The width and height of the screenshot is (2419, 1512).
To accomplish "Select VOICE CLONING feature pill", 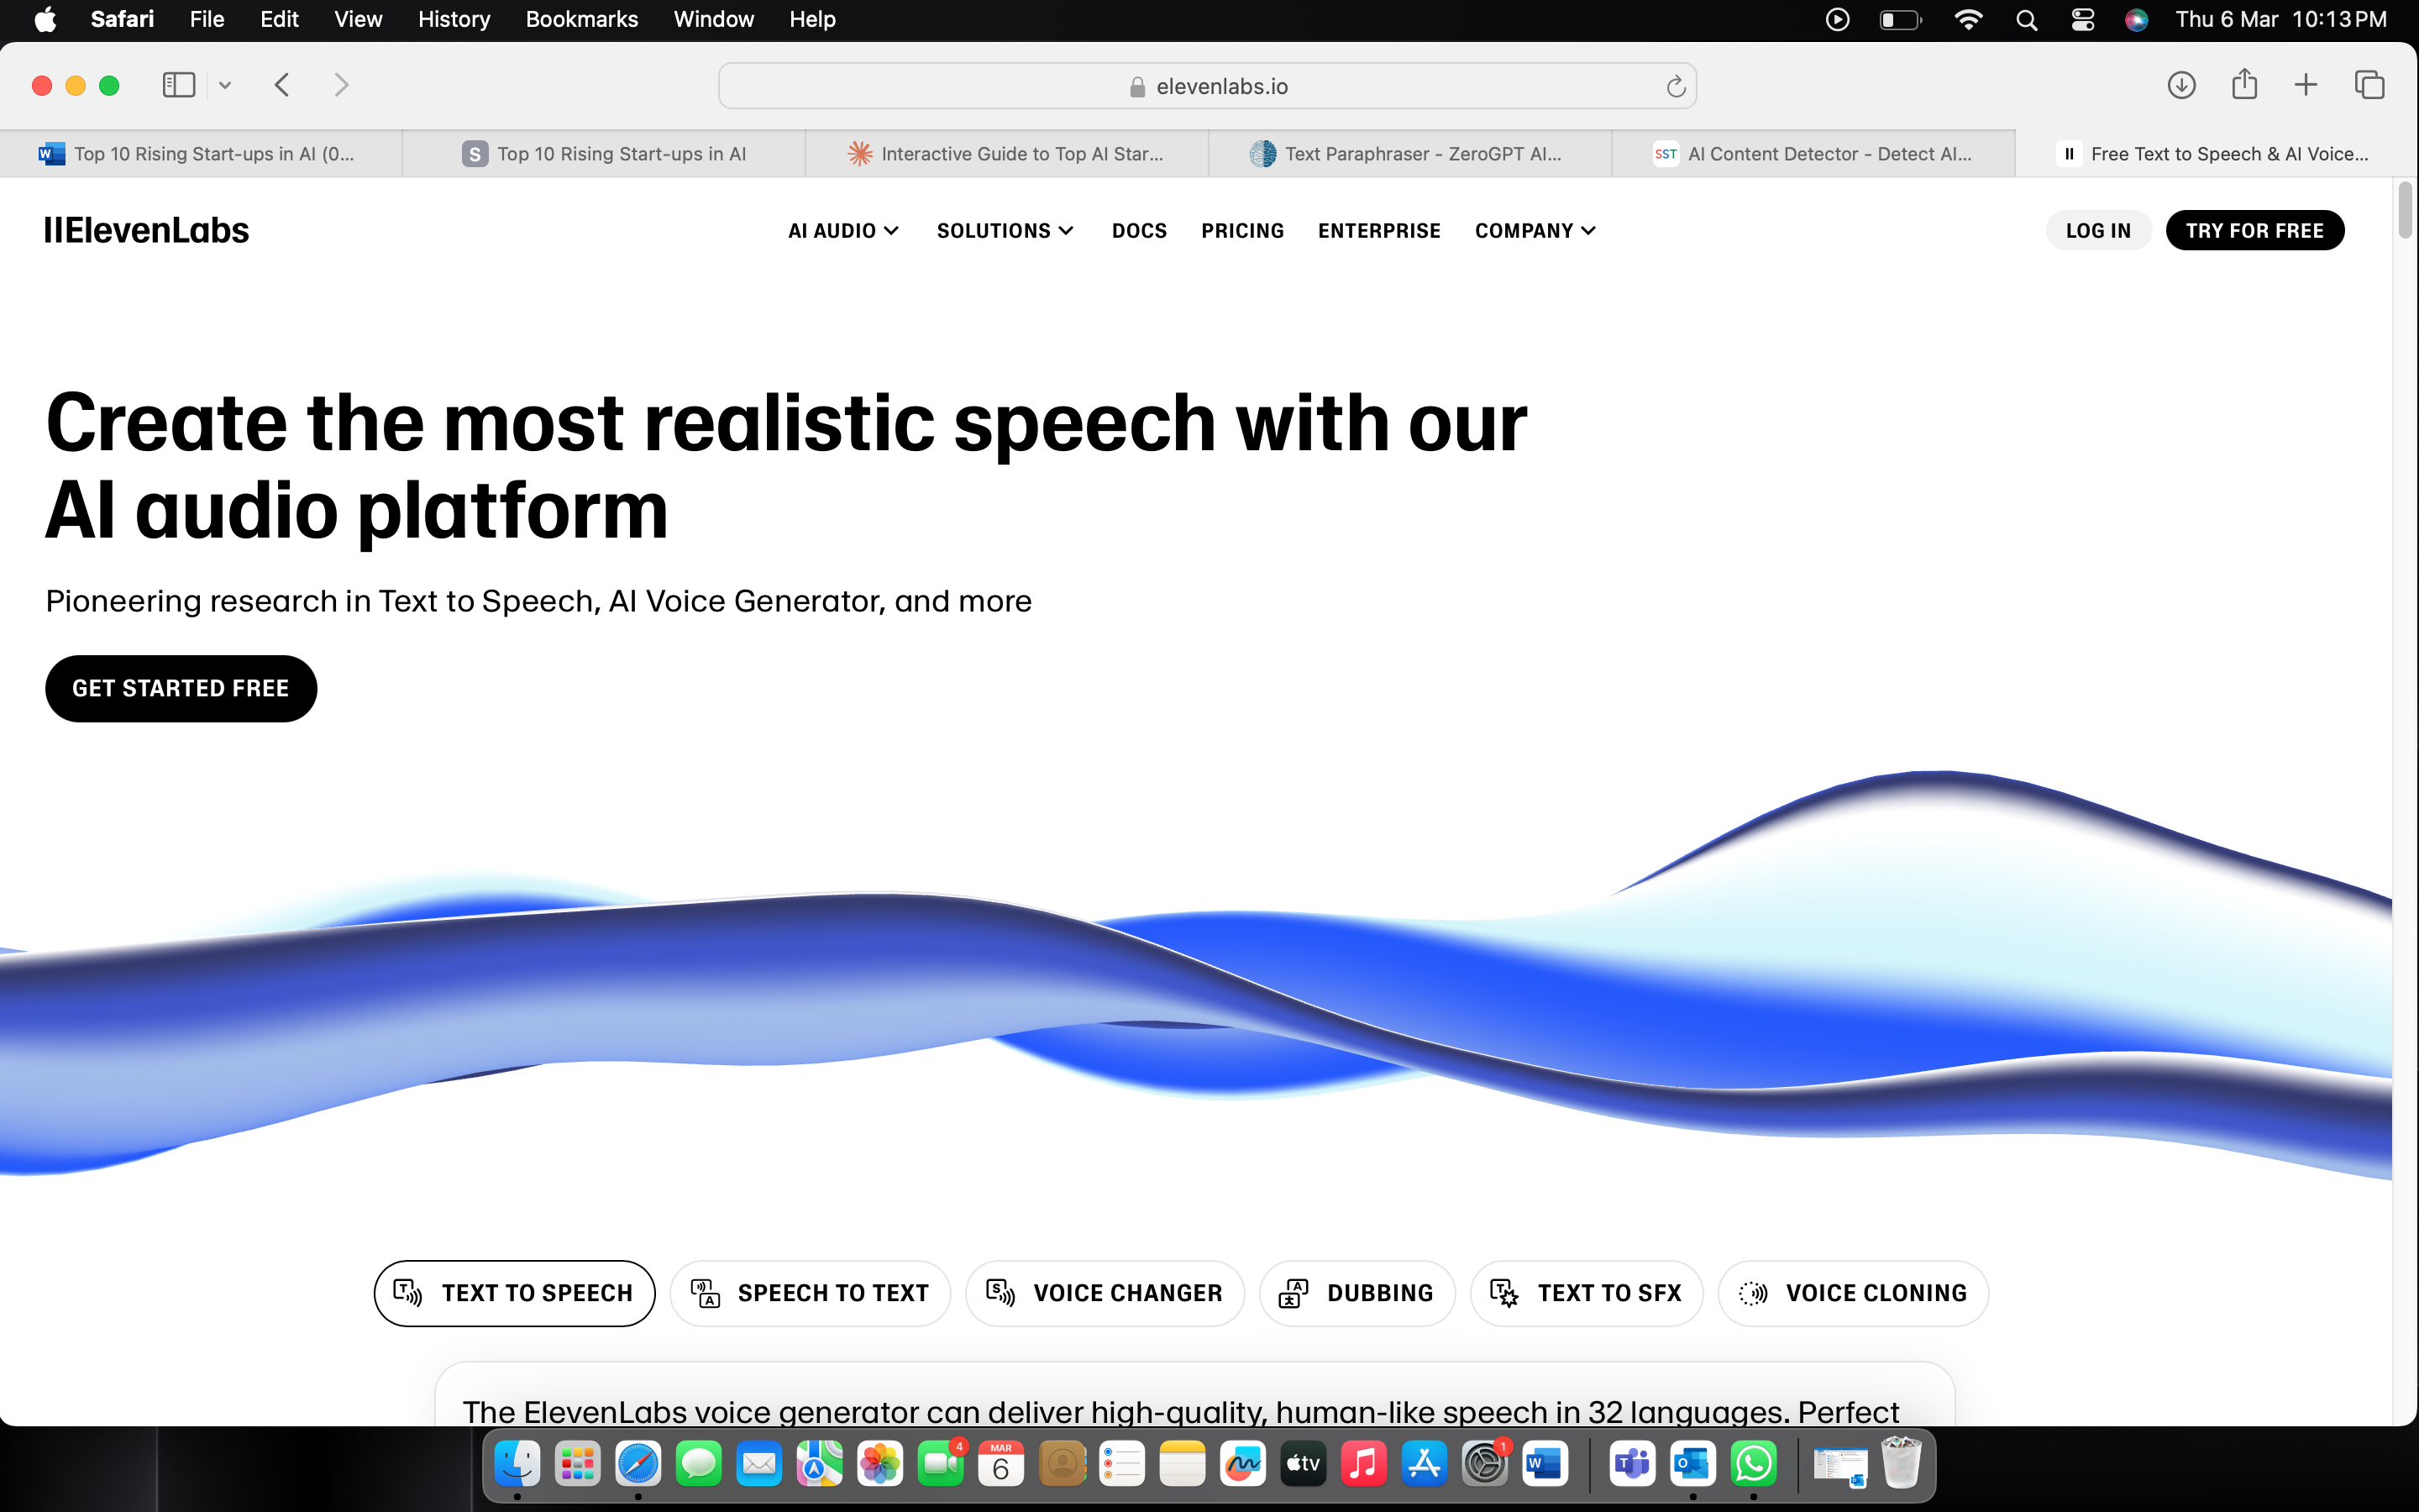I will pos(1853,1293).
